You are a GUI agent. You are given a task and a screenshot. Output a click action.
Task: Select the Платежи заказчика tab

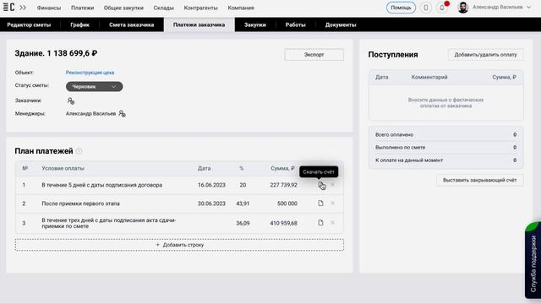coord(199,24)
